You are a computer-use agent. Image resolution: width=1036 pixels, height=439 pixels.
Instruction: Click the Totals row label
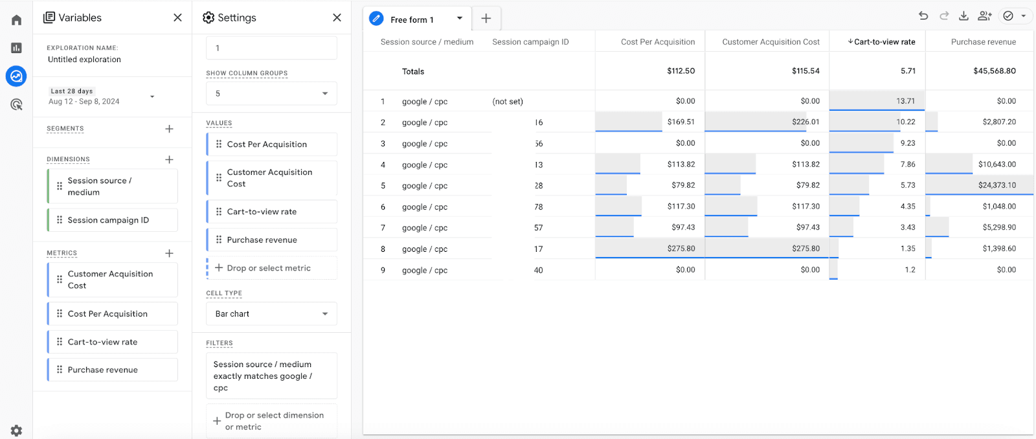click(x=413, y=72)
